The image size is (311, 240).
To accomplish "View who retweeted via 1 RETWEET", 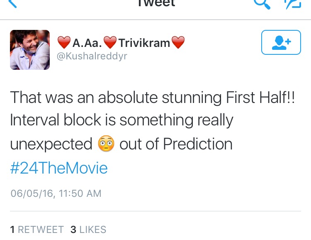I will point(37,230).
